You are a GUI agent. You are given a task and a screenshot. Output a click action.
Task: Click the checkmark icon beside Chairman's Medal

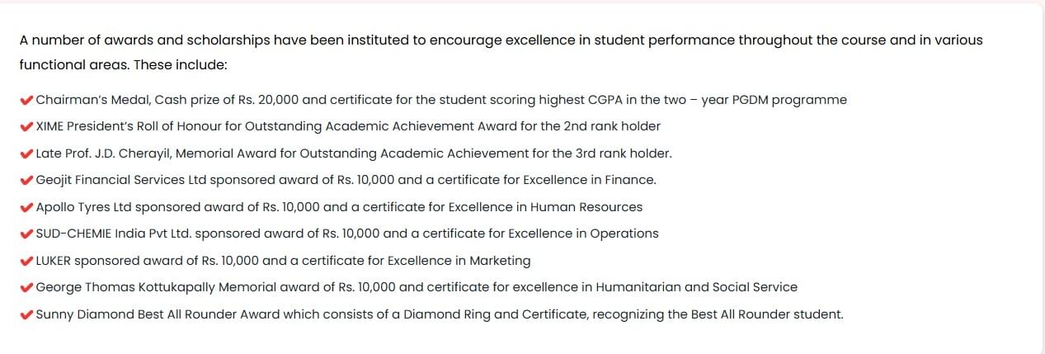click(x=26, y=100)
